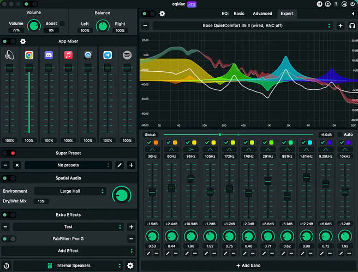Uncheck the 951Hz band enable checkbox

pyautogui.click(x=284, y=143)
